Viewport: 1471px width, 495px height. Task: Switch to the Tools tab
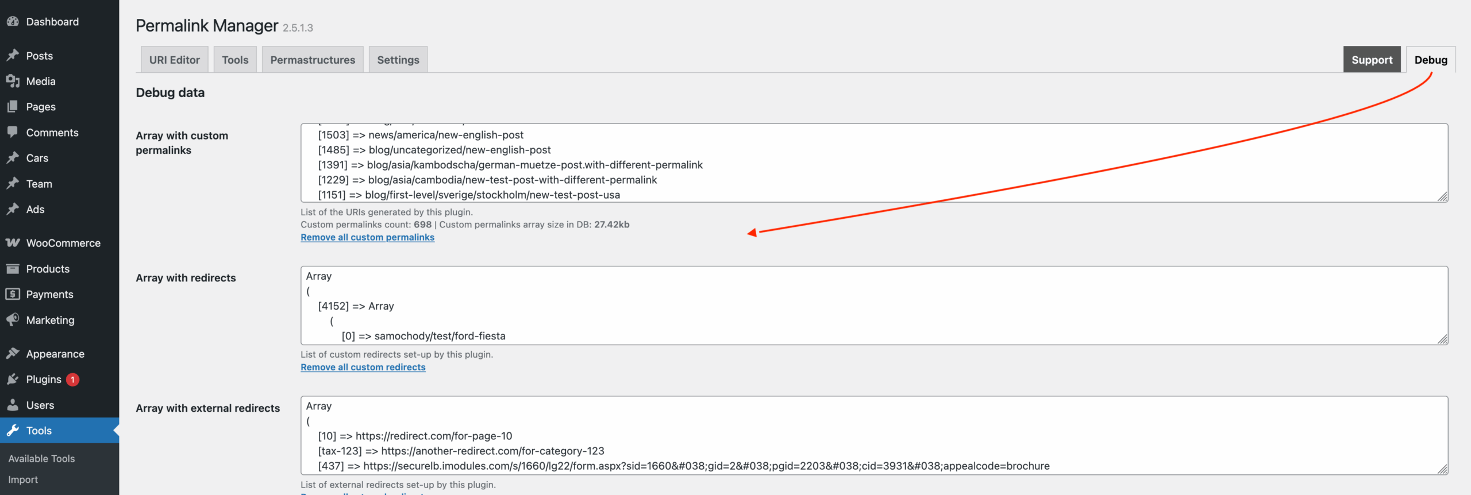click(x=235, y=60)
